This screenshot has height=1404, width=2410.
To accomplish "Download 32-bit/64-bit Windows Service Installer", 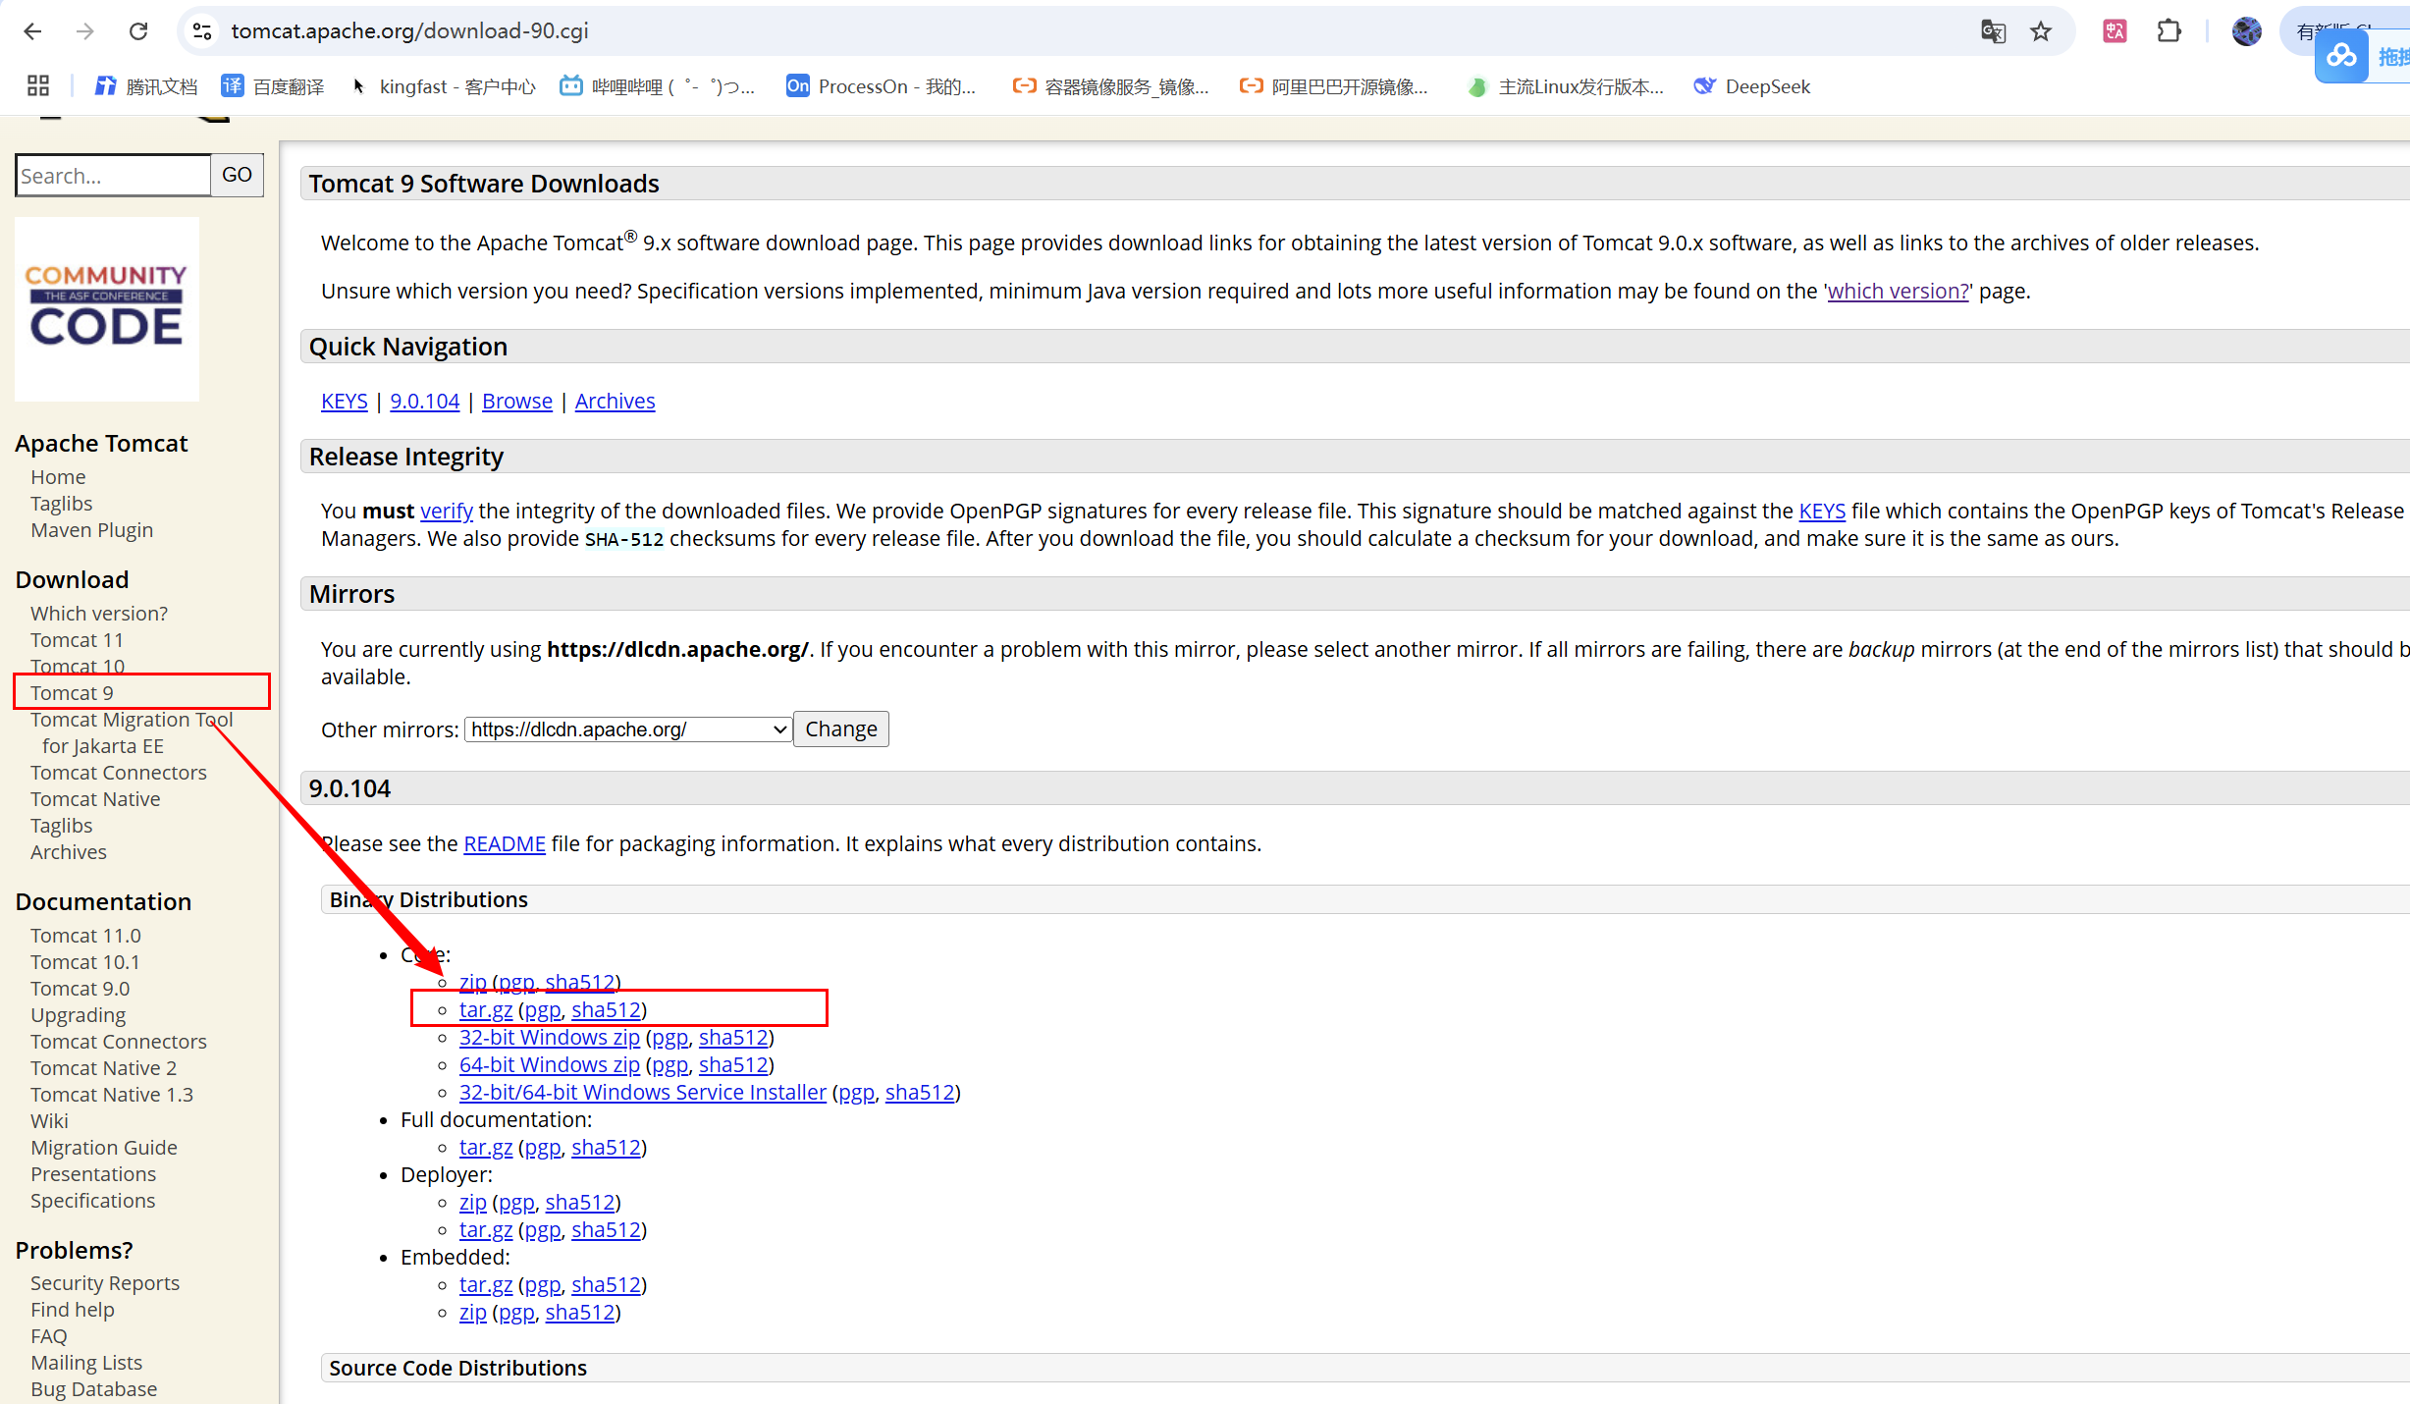I will (x=643, y=1092).
